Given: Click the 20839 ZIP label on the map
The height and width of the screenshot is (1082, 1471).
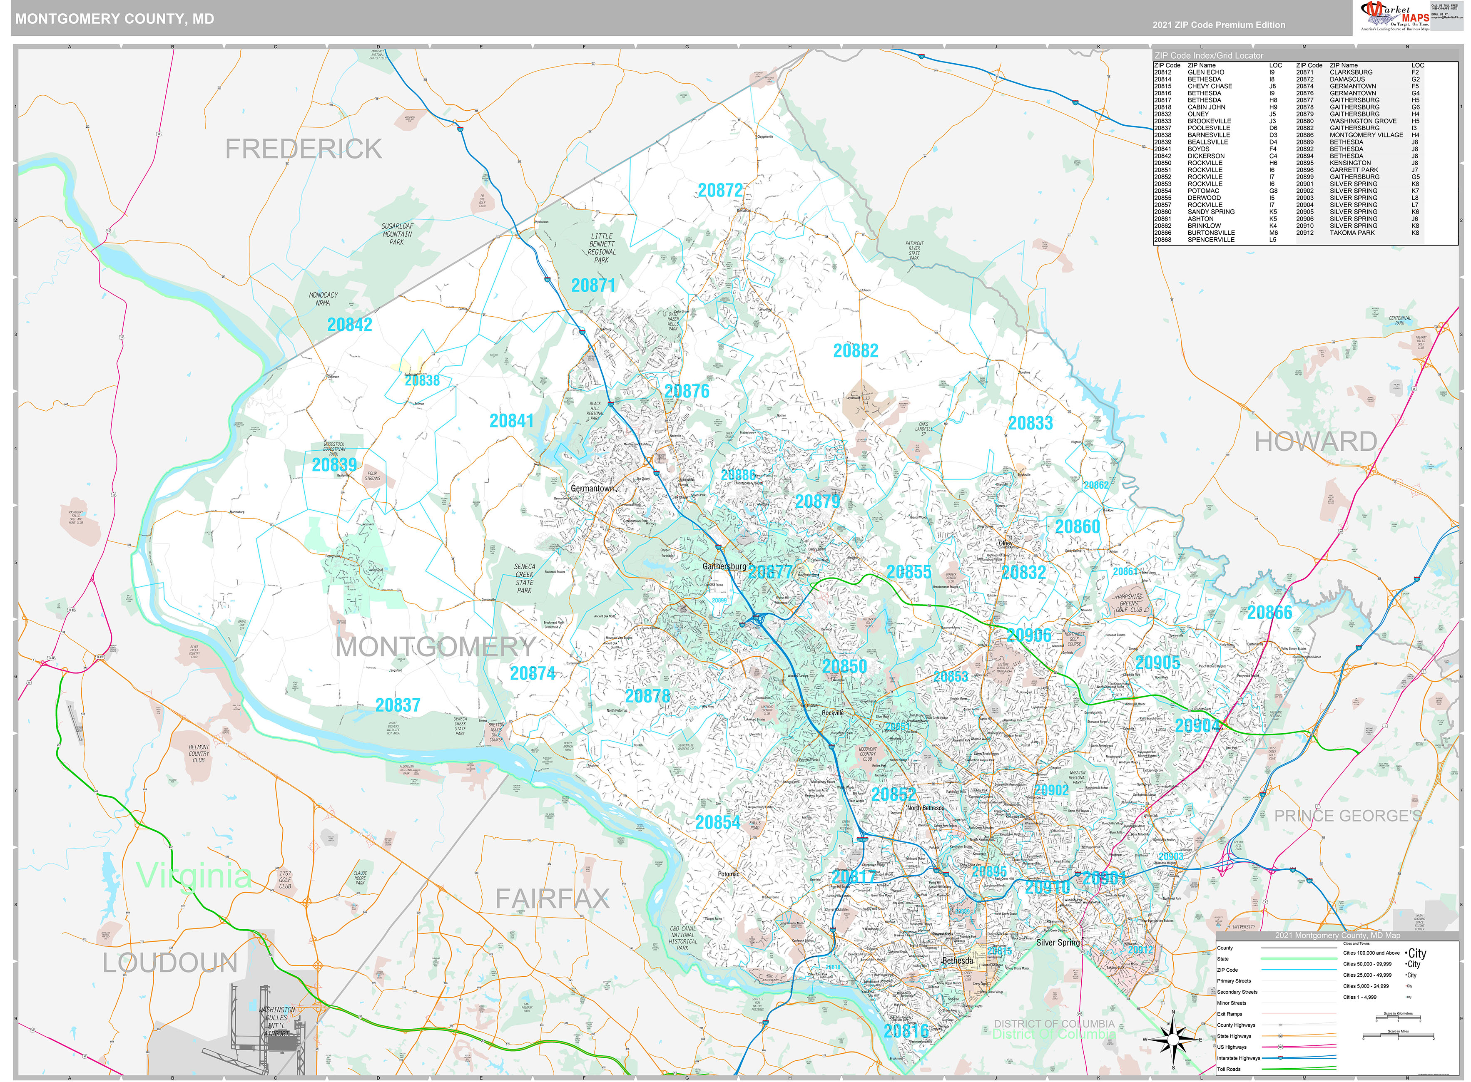Looking at the screenshot, I should 334,465.
